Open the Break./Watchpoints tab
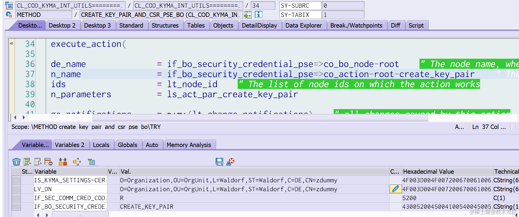The height and width of the screenshot is (217, 519). coord(356,25)
